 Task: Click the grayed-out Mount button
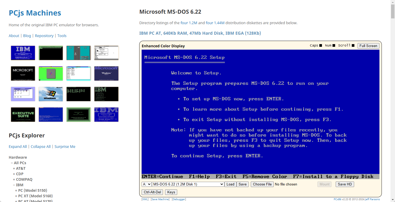325,184
